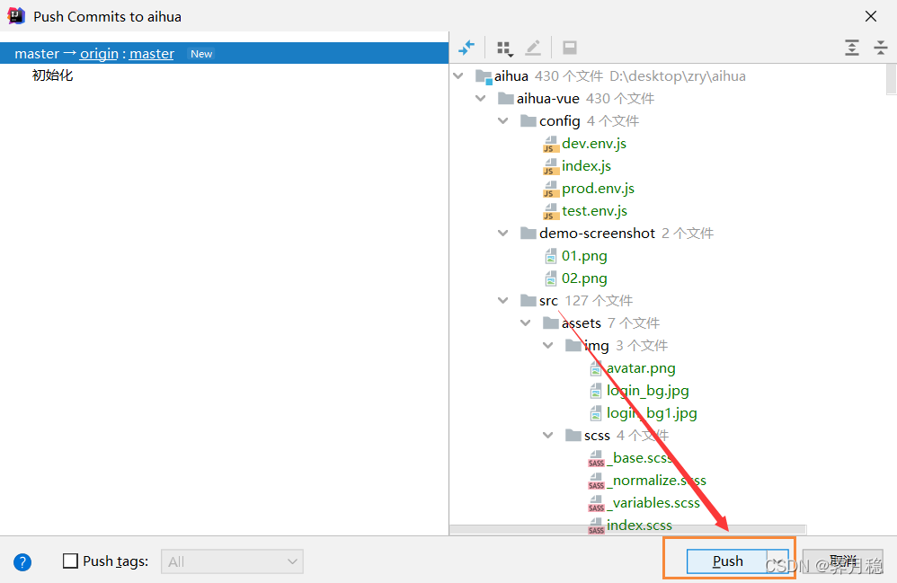Collapse the assets folder node

[x=525, y=322]
